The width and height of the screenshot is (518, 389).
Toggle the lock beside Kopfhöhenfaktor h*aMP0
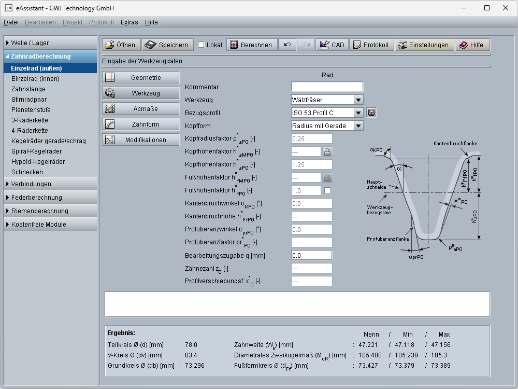tap(327, 151)
